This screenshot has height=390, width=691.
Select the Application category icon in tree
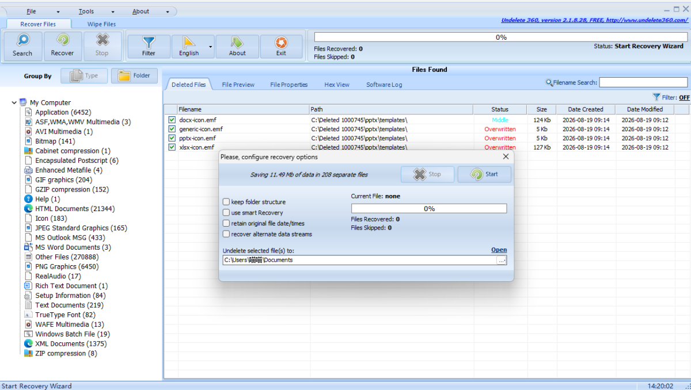coord(29,112)
